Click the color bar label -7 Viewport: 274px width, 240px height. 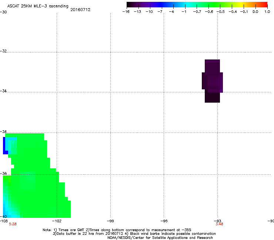[x=160, y=12]
